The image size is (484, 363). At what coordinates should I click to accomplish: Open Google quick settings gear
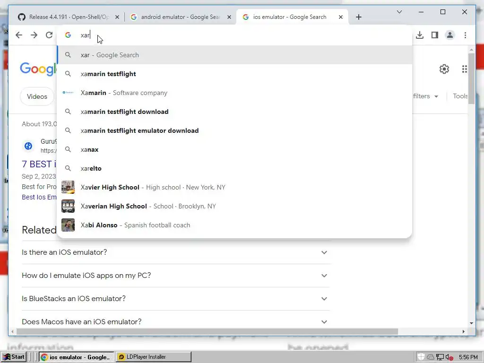point(444,69)
